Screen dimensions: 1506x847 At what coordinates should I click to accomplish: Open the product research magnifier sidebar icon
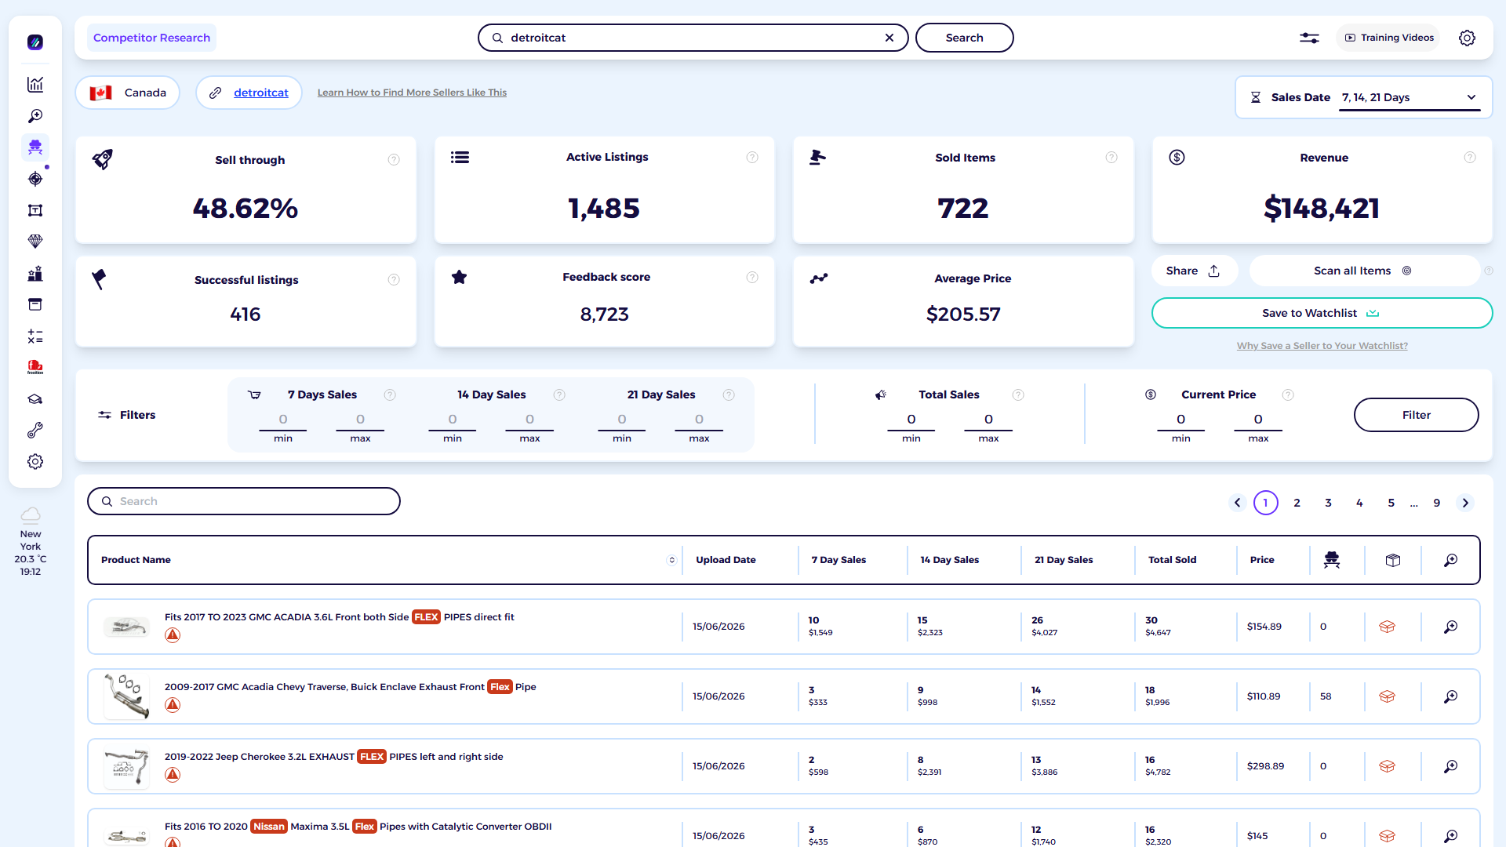[35, 116]
